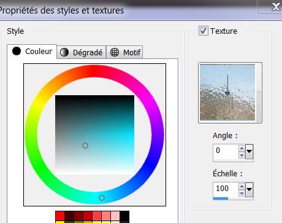Image resolution: width=282 pixels, height=223 pixels.
Task: Decrease the Échelle value with down arrow
Action: pyautogui.click(x=242, y=194)
